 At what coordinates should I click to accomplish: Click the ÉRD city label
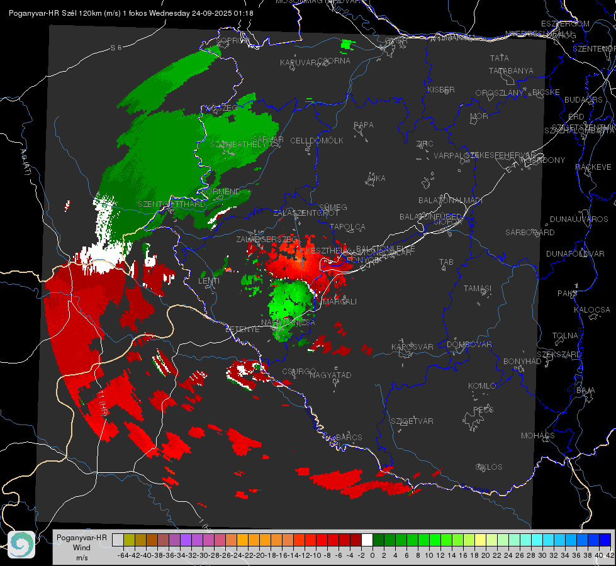pyautogui.click(x=576, y=116)
